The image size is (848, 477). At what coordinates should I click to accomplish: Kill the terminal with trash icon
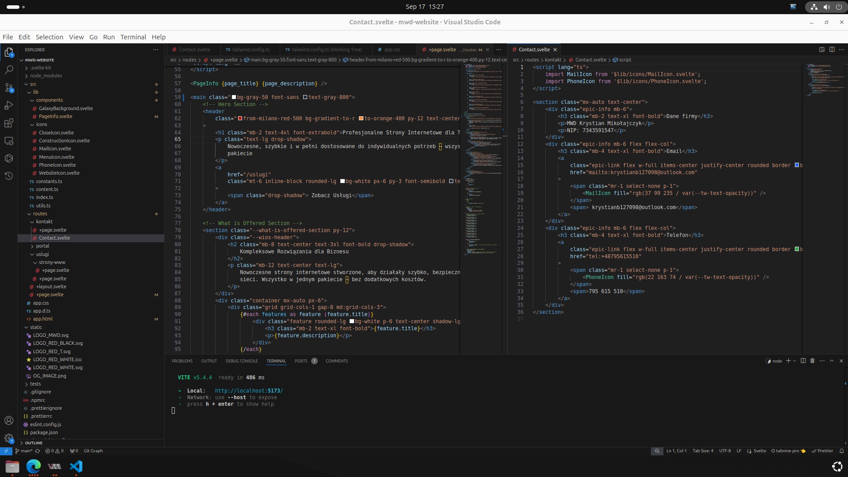point(812,361)
